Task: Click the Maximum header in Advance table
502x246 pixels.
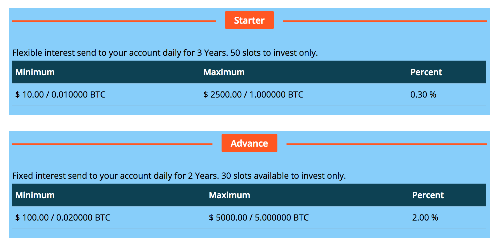Action: [229, 195]
